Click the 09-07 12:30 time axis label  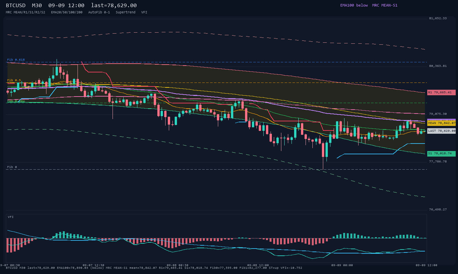tap(94, 265)
